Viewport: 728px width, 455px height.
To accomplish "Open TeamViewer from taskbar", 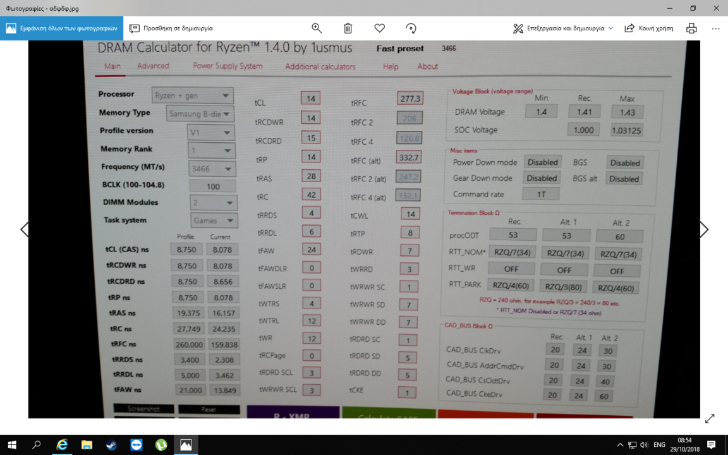I will click(x=136, y=445).
